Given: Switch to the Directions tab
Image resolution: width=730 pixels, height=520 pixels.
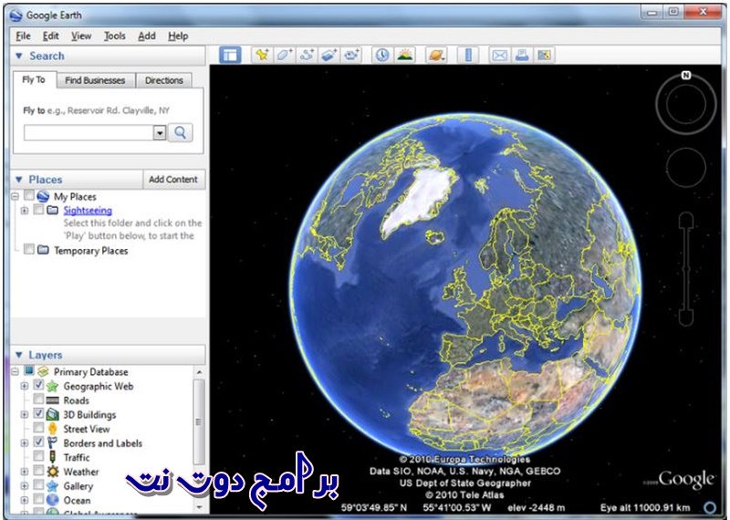Looking at the screenshot, I should click(164, 80).
